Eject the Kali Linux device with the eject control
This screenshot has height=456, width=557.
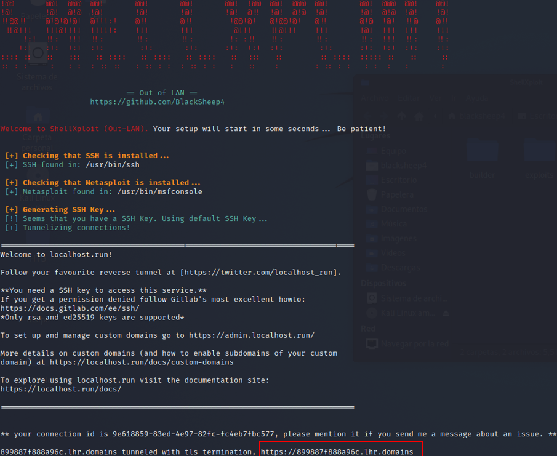coord(446,313)
